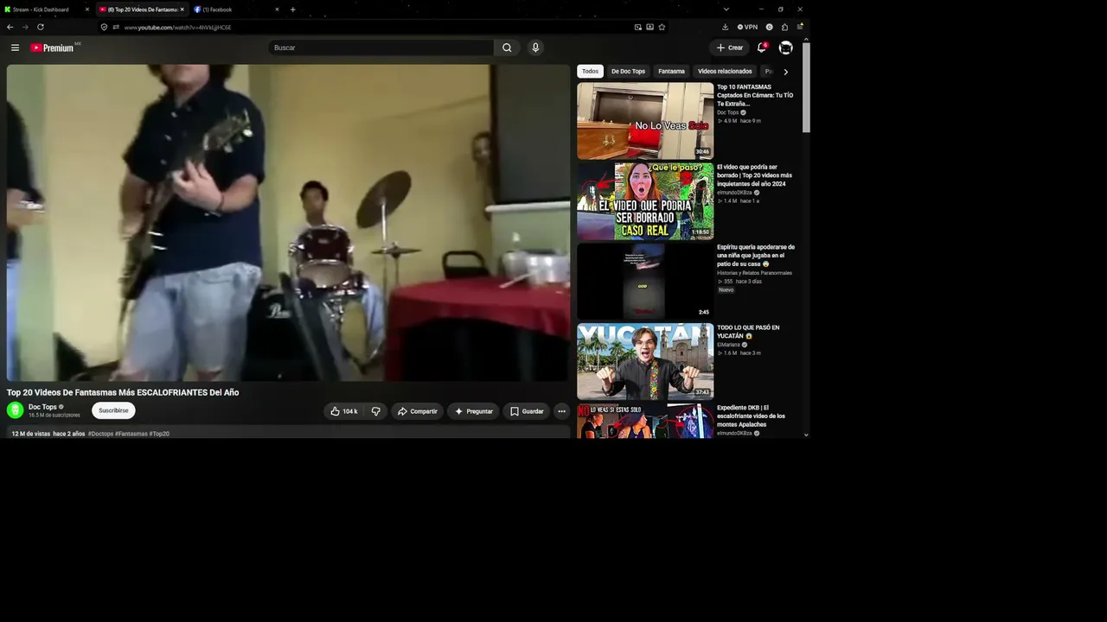The image size is (1107, 622).
Task: Click the Preguntar button
Action: [x=473, y=411]
